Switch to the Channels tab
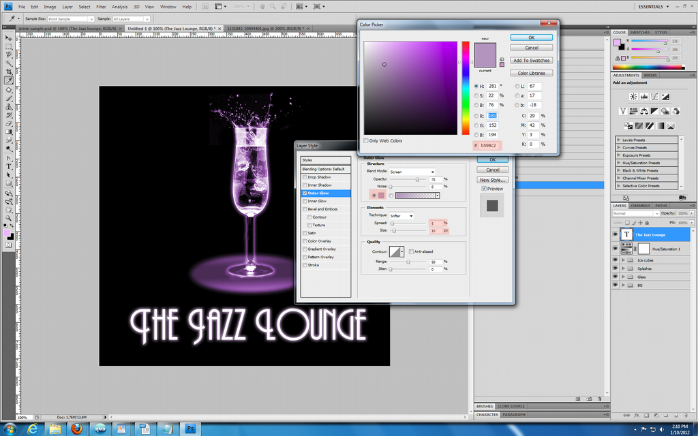 [640, 206]
